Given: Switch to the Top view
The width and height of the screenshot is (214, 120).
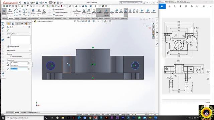Looking at the screenshot, I should (137, 11).
